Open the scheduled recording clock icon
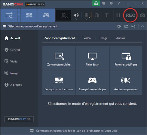 111,3
